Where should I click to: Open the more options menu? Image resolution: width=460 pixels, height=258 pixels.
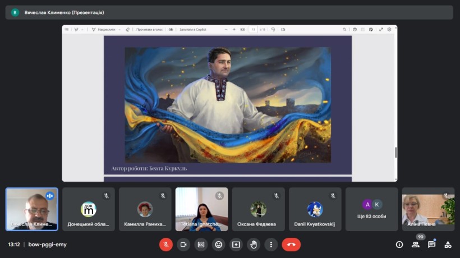pos(271,245)
